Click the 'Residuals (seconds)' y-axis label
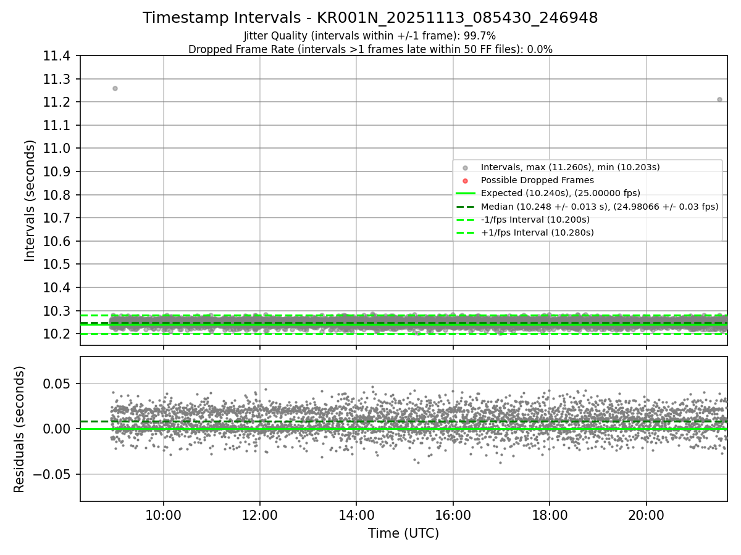 pos(20,429)
